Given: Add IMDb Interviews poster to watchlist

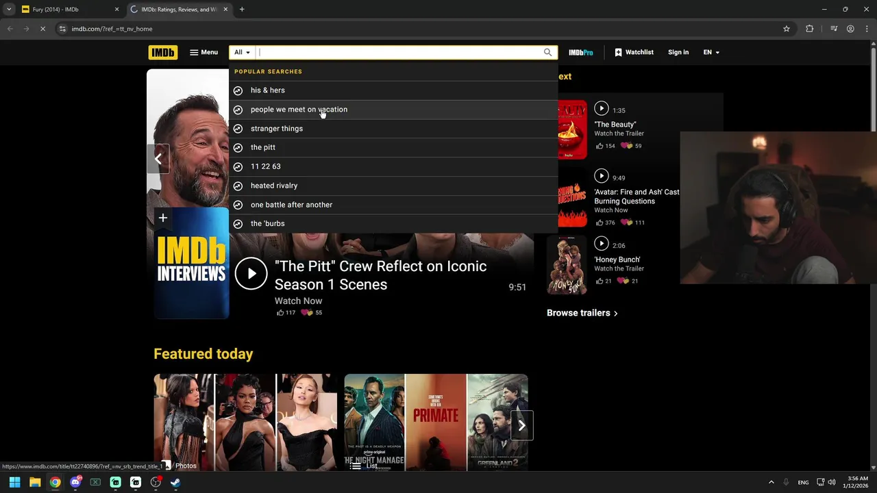Looking at the screenshot, I should click(163, 218).
